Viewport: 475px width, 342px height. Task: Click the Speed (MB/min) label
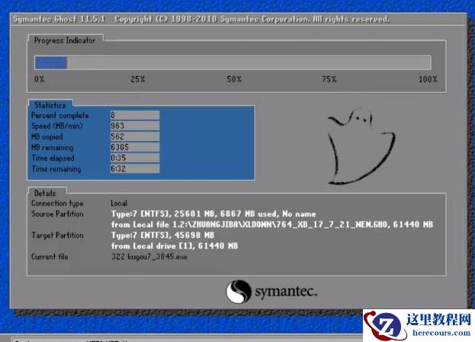pos(57,126)
